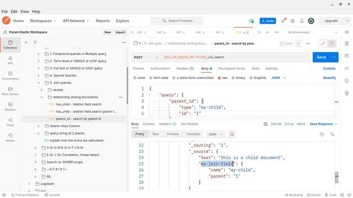353x198 pixels.
Task: Open the comments icon in right sidebar
Action: click(x=347, y=56)
